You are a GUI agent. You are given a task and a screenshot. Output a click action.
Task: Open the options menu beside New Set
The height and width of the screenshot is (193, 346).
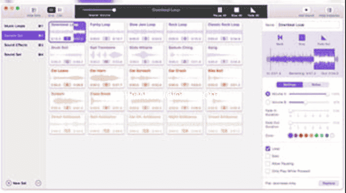(38, 183)
